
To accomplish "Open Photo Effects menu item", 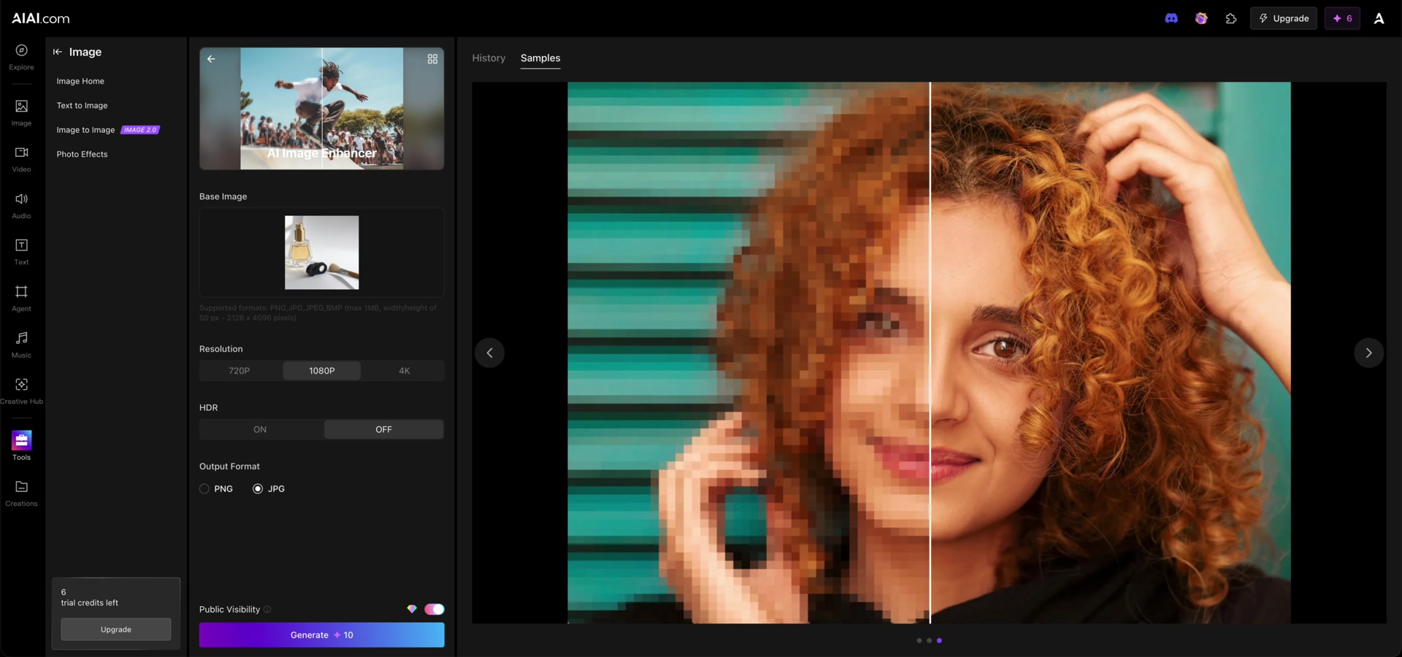I will point(82,154).
